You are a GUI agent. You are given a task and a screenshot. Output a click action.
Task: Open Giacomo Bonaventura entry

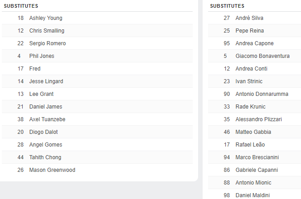tap(262, 56)
